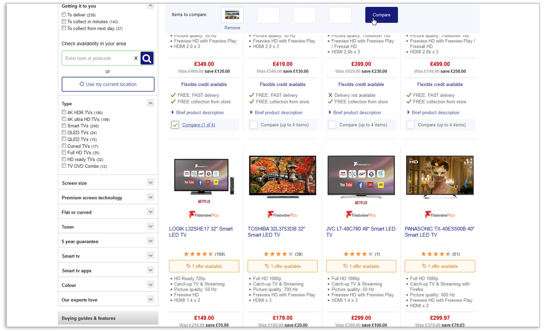Expand the 5 year guarantee filter
The width and height of the screenshot is (544, 331).
(x=150, y=241)
